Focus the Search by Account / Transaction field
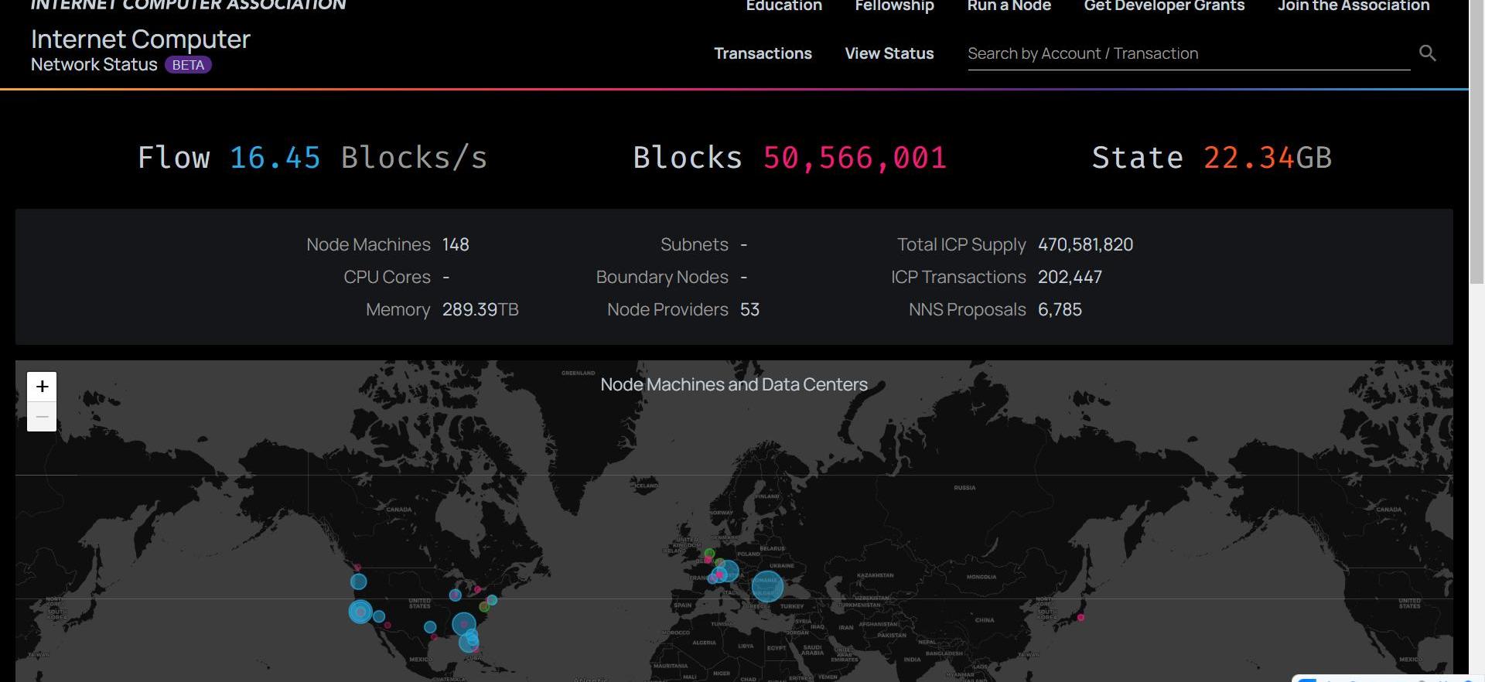This screenshot has height=682, width=1485. pos(1188,53)
